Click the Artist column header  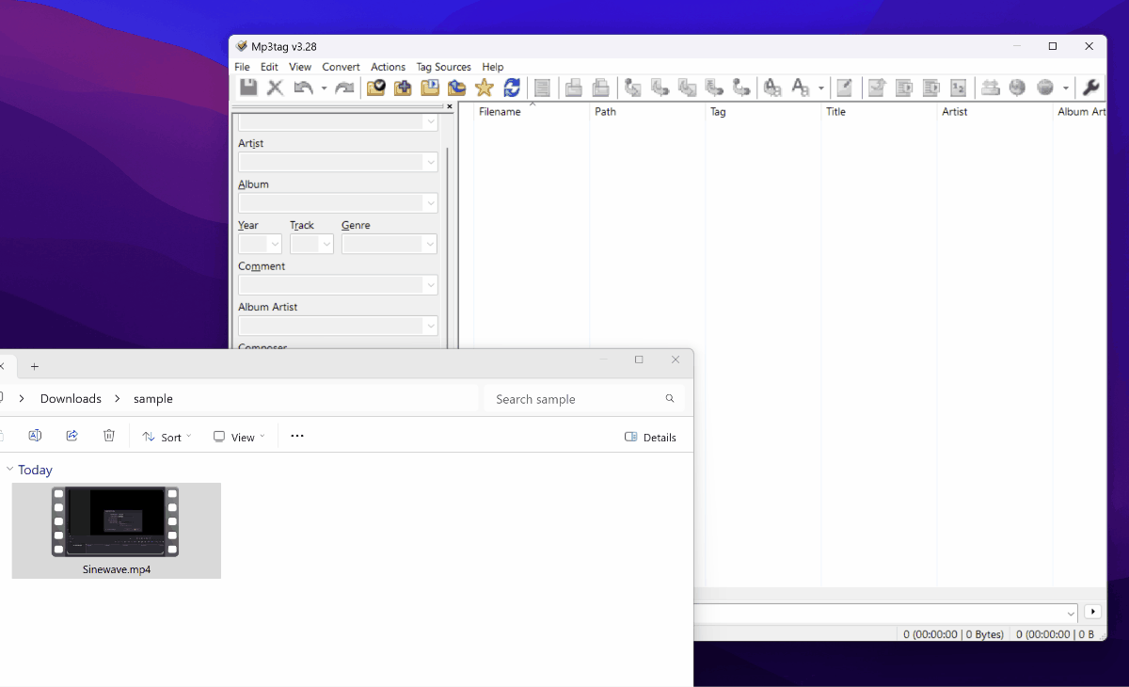[994, 111]
